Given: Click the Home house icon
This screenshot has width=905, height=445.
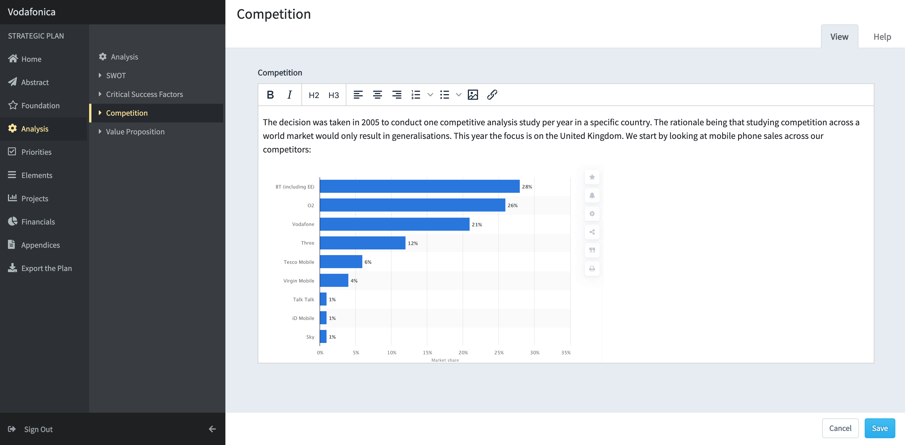Looking at the screenshot, I should point(13,59).
